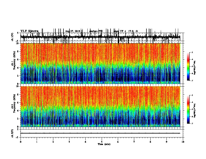Click the "4" kHz tick of ch.2 spectrogram

[x=18, y=111]
